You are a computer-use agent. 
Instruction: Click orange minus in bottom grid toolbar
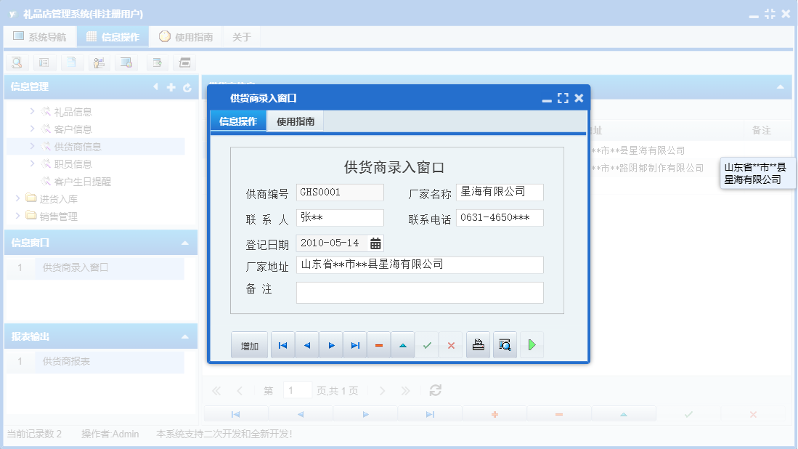click(x=559, y=414)
